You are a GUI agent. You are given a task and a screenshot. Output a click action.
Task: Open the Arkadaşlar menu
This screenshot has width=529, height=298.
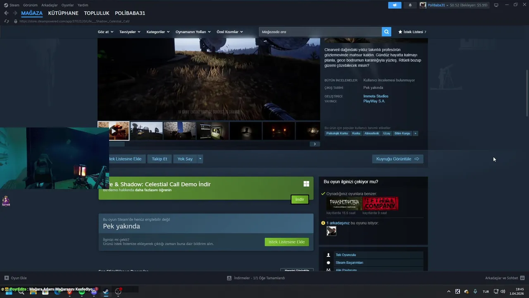click(50, 5)
